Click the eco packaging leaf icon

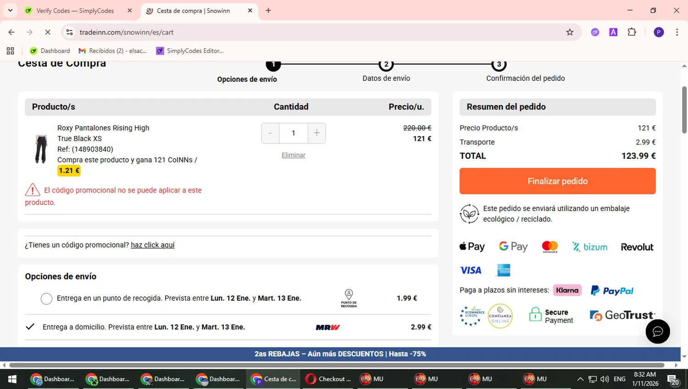[x=469, y=214]
